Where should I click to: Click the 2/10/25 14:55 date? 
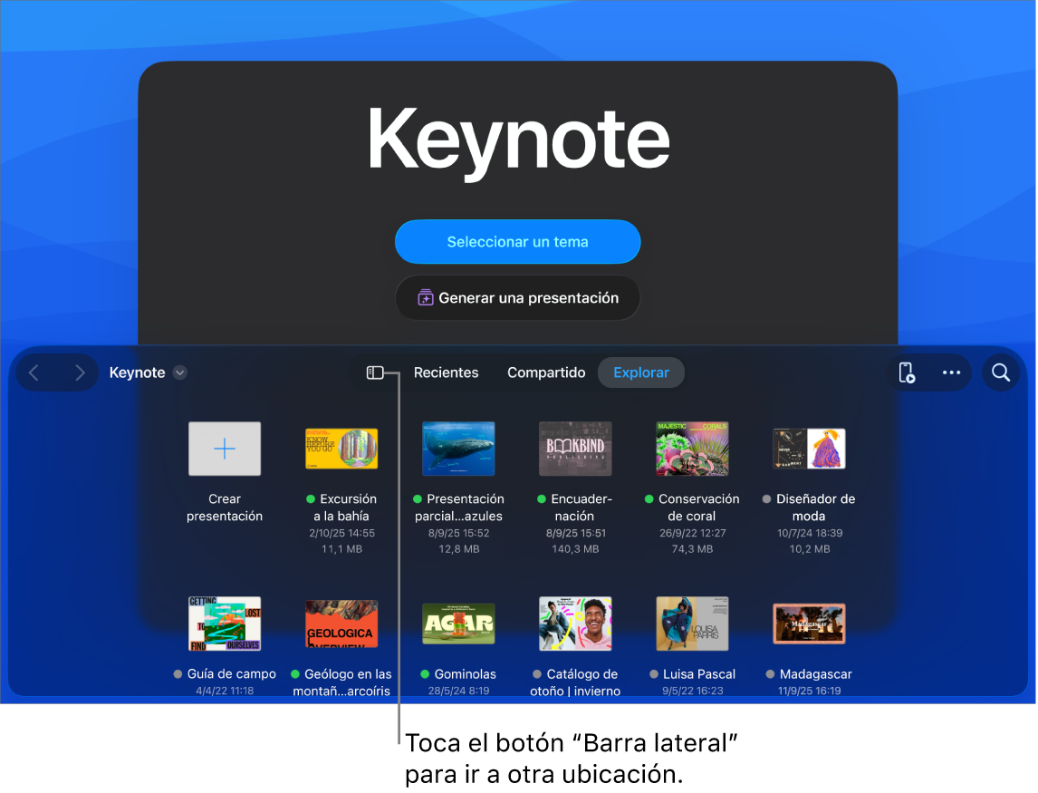(x=341, y=533)
